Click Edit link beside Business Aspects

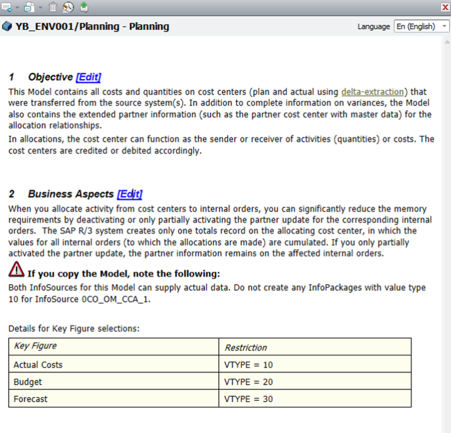tap(129, 194)
